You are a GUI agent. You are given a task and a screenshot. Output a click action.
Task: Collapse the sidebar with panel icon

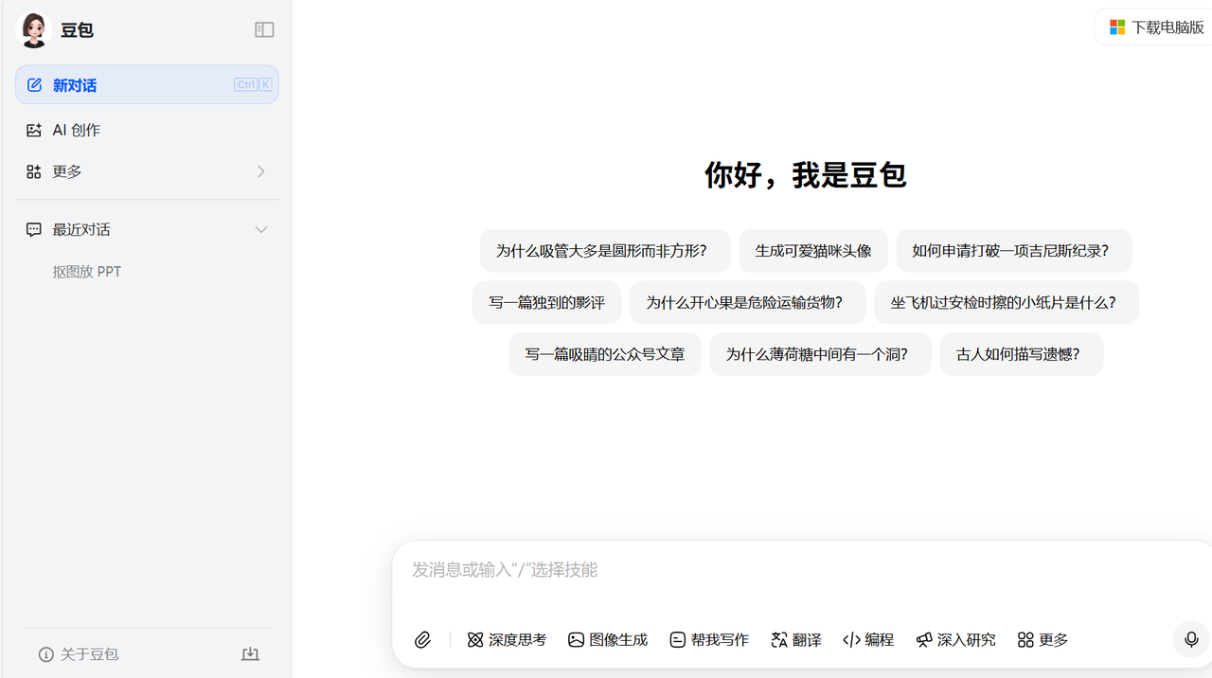point(264,30)
